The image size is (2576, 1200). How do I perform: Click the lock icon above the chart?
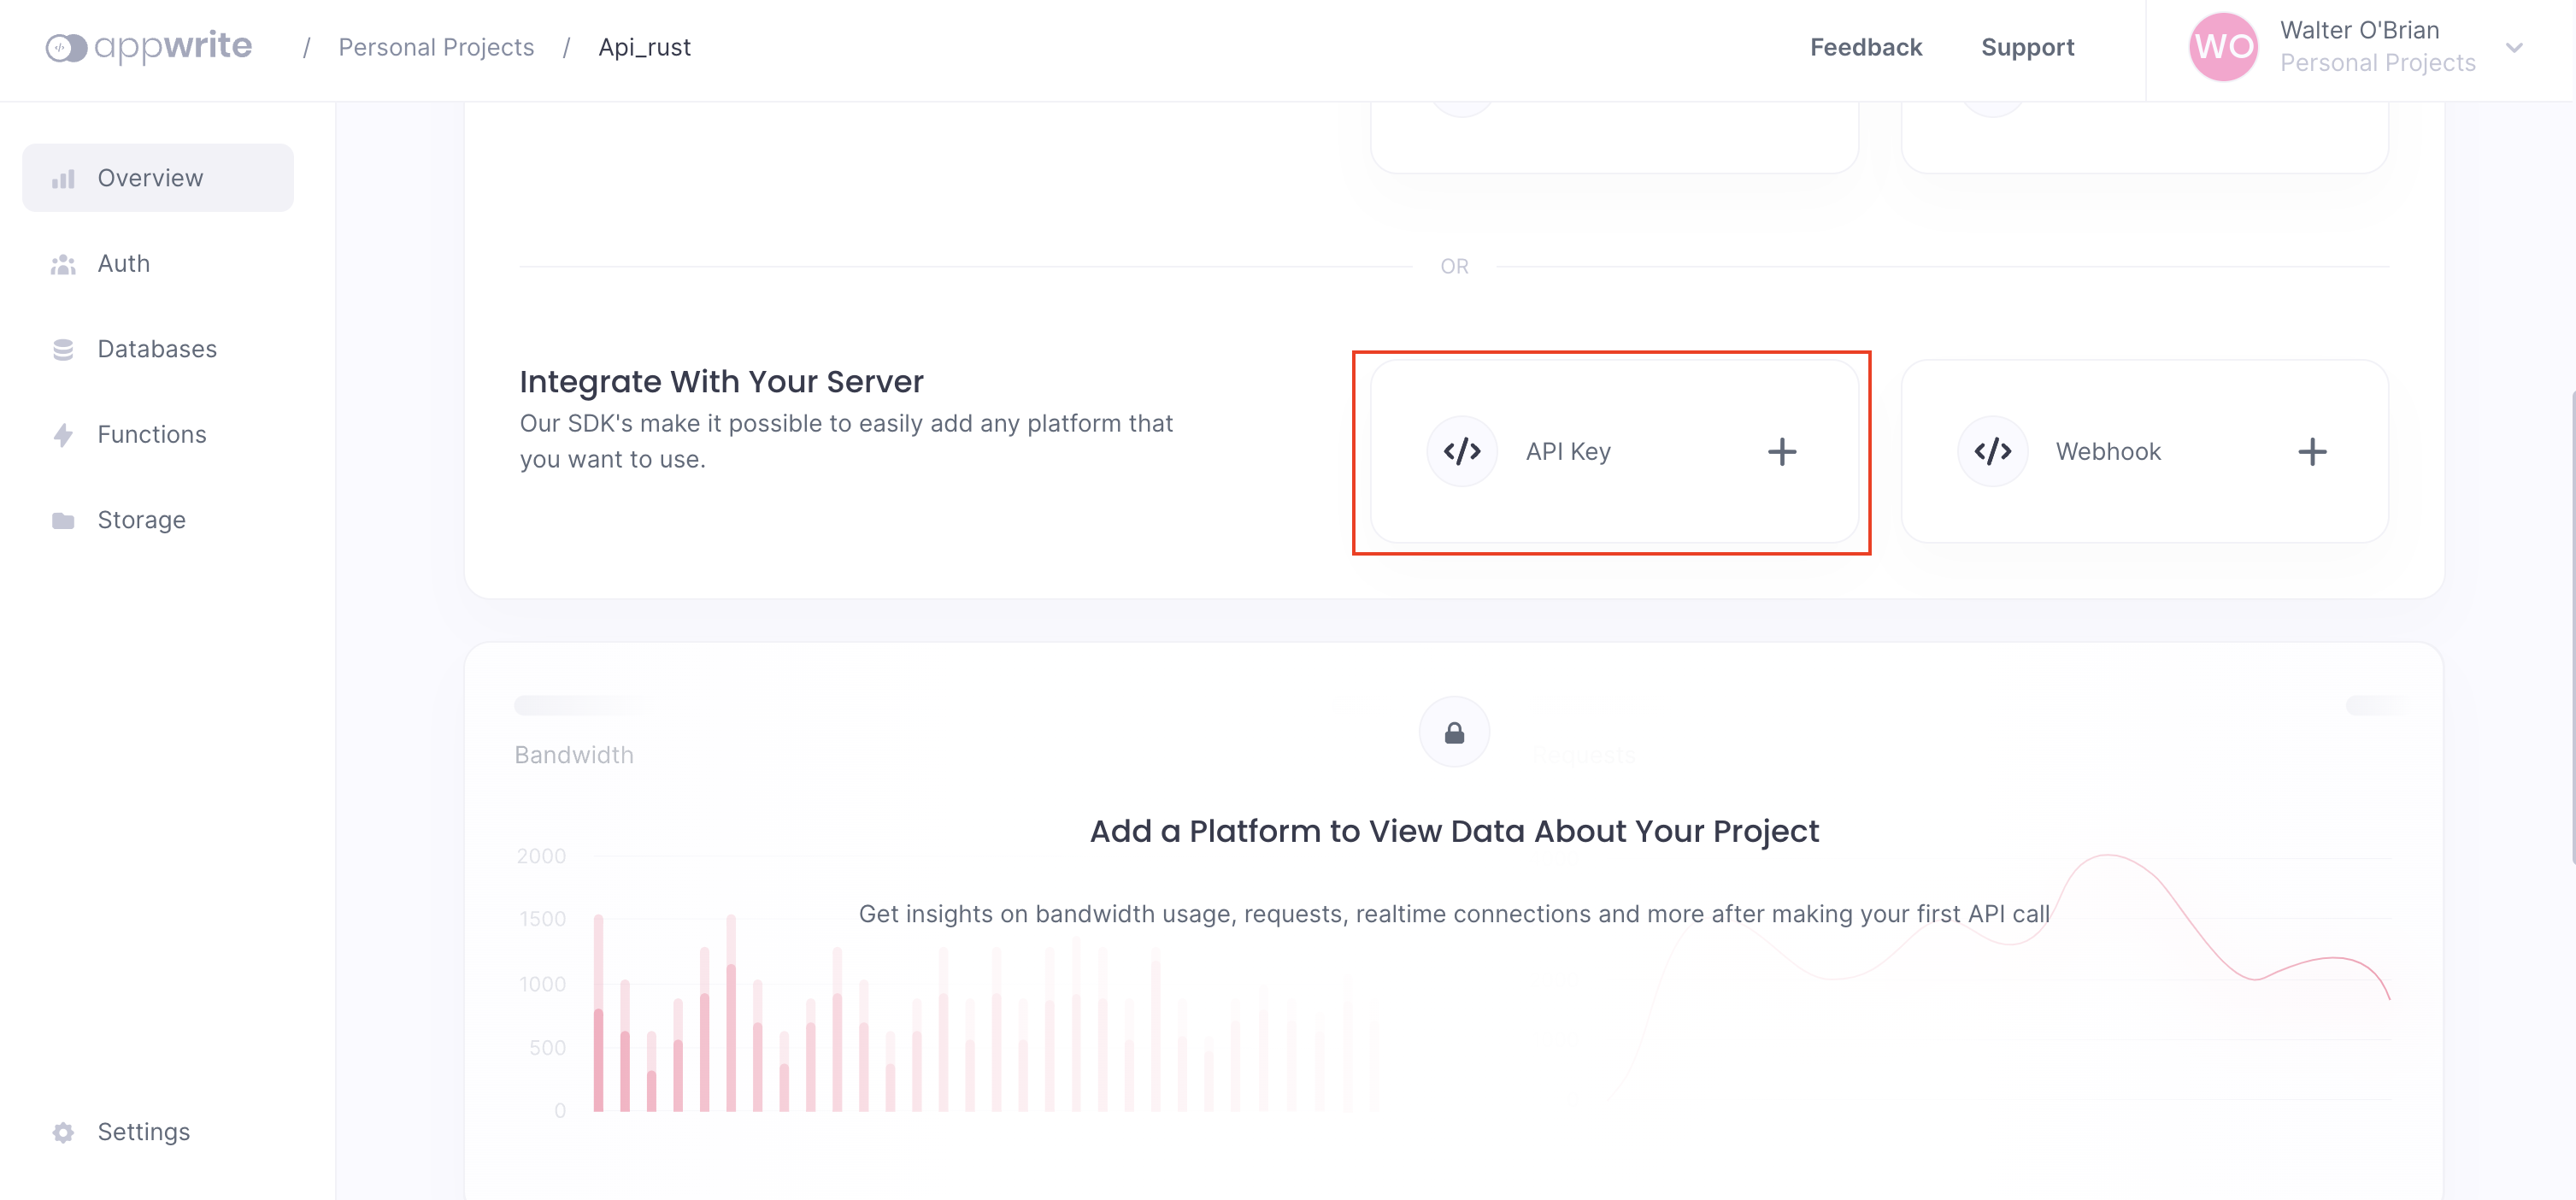pyautogui.click(x=1454, y=733)
